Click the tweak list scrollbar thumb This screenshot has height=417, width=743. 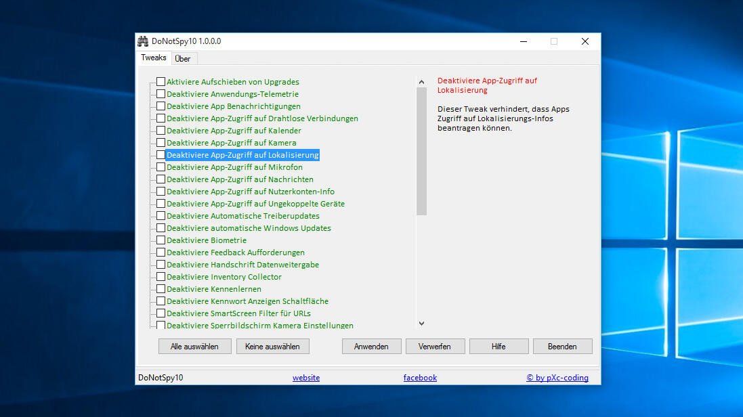point(421,151)
